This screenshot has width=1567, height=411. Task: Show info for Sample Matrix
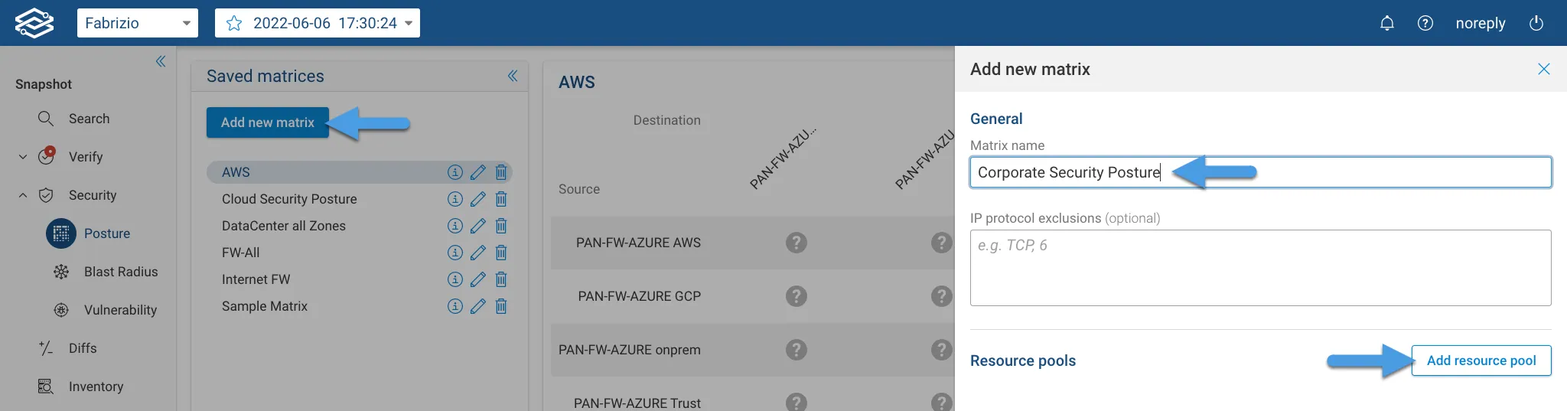[455, 306]
